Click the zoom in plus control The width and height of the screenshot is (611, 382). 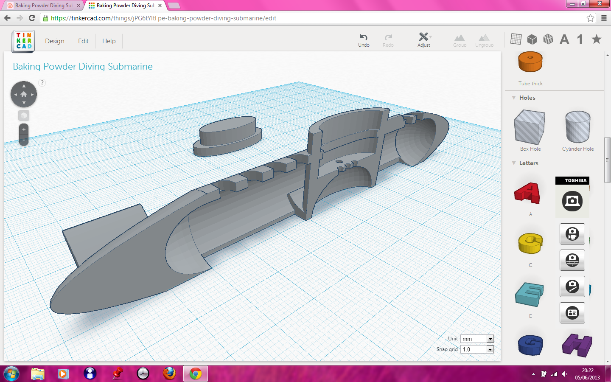[x=23, y=129]
